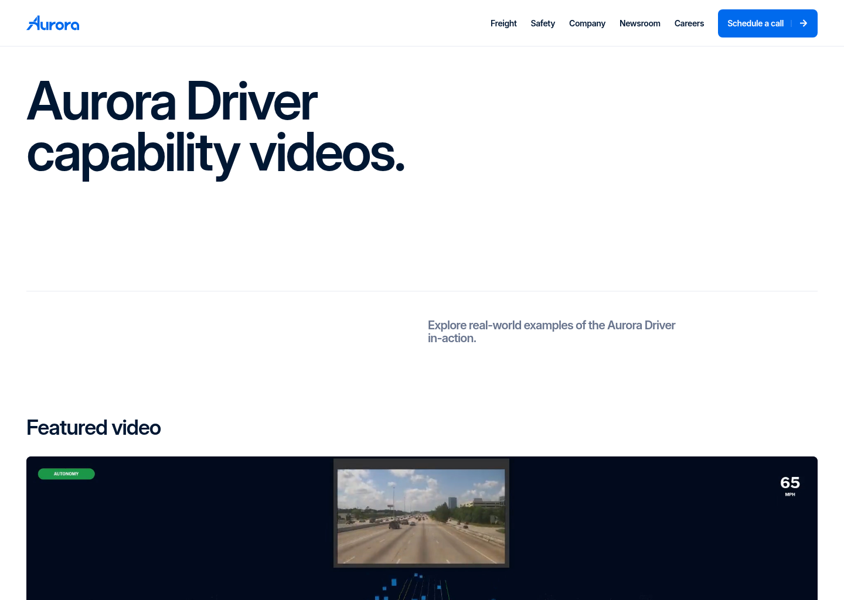The image size is (844, 600).
Task: Open the Newsroom page link
Action: tap(640, 23)
